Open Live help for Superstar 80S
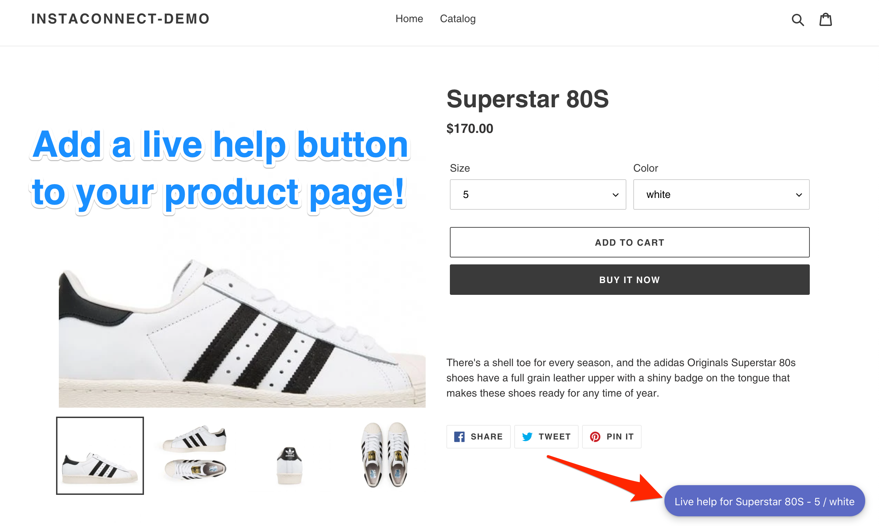Screen dimensions: 879x526 pos(764,501)
